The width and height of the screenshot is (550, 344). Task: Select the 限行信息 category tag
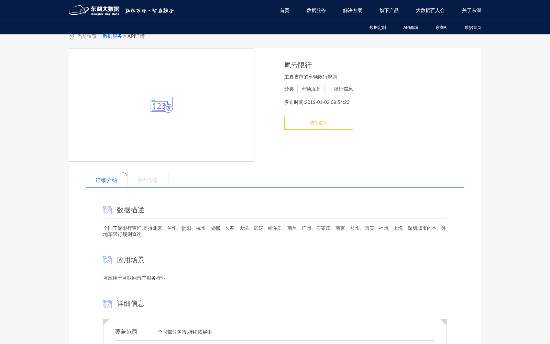(x=343, y=89)
